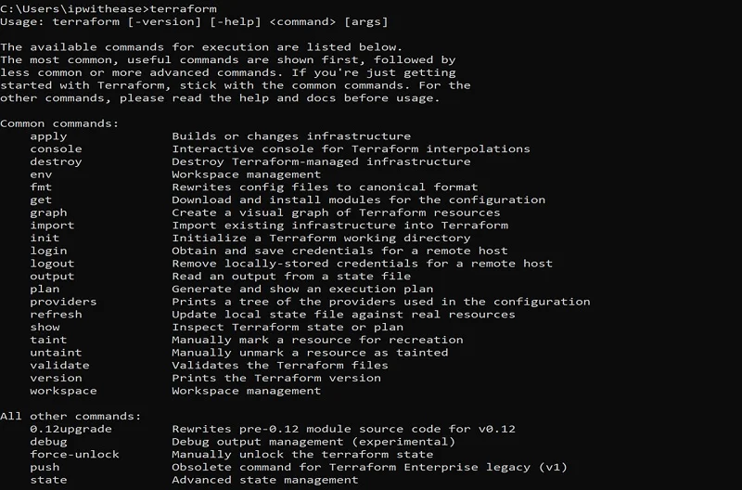The height and width of the screenshot is (490, 742).
Task: Click the 'apply' command name
Action: coord(48,136)
